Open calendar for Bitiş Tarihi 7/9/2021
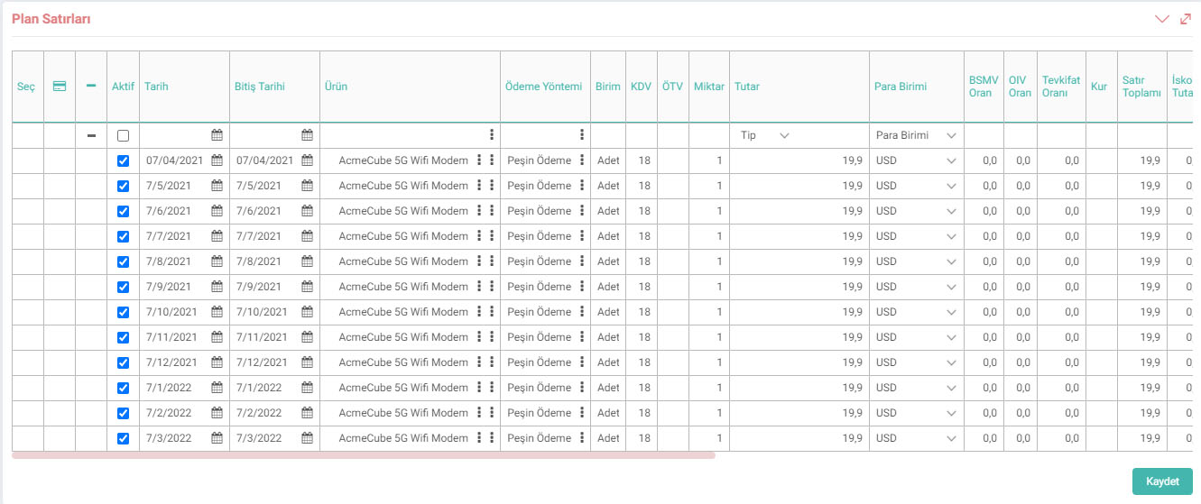1201x504 pixels. point(307,287)
